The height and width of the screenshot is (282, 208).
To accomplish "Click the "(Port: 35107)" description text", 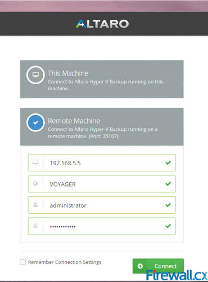I will 103,136.
